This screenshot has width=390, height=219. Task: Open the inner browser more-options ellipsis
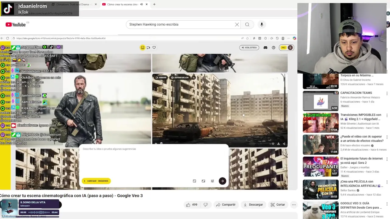(x=289, y=38)
